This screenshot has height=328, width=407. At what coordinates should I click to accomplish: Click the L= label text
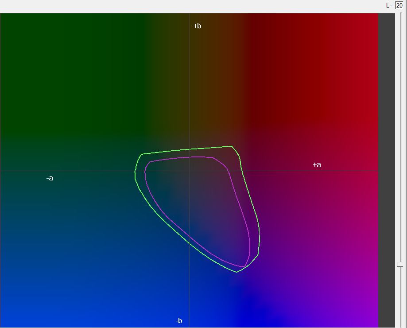click(x=389, y=5)
